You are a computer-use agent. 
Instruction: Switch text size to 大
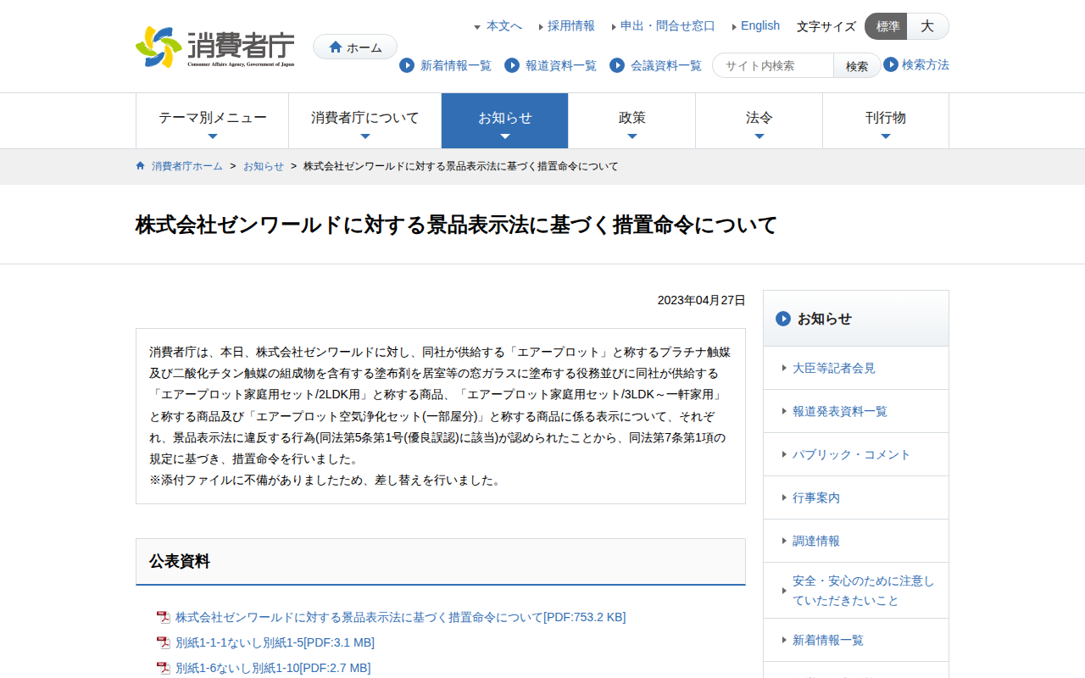pos(928,26)
